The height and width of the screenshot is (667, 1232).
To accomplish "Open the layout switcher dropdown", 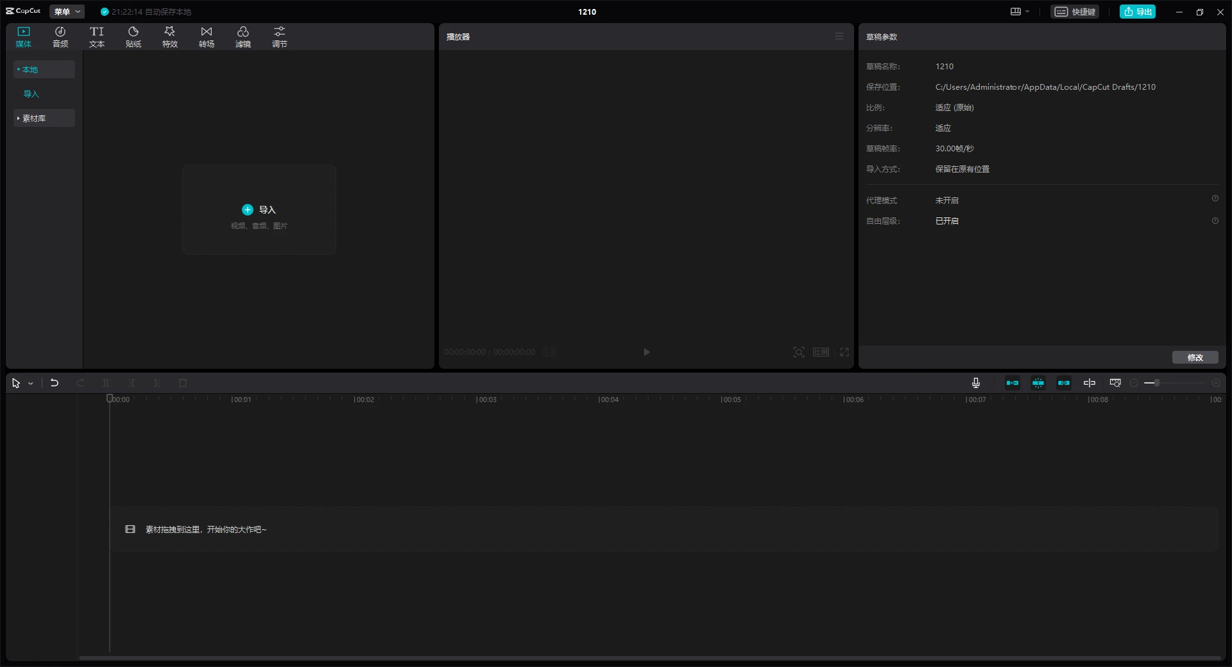I will [x=1020, y=12].
